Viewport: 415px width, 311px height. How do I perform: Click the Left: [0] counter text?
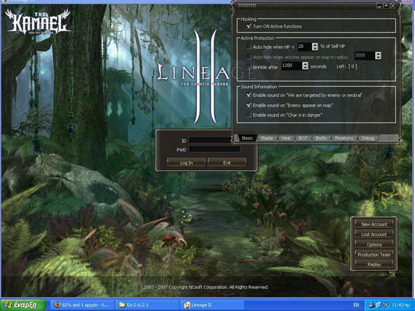pyautogui.click(x=347, y=66)
